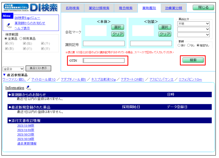Click the 薬品リスト表示 button
This screenshot has width=219, height=158.
coord(38,68)
